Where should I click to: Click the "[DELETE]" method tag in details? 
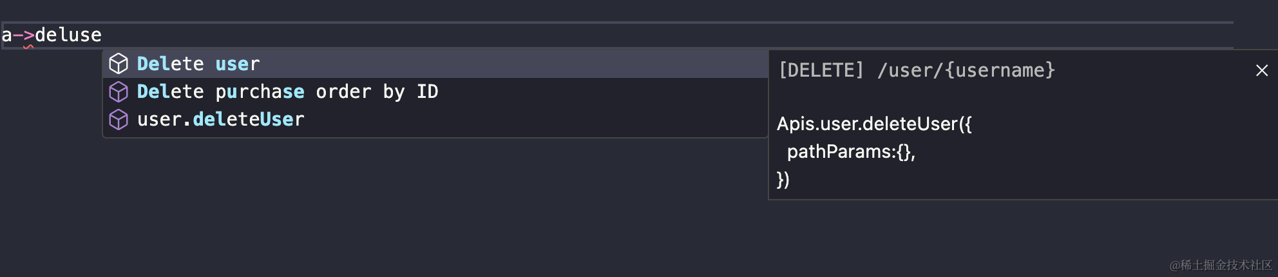[821, 70]
